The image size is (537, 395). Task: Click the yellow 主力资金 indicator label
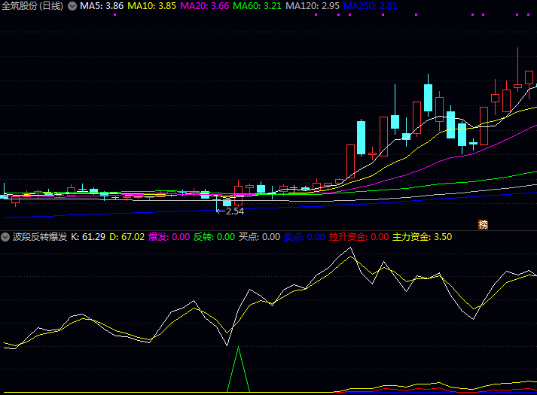(x=423, y=237)
